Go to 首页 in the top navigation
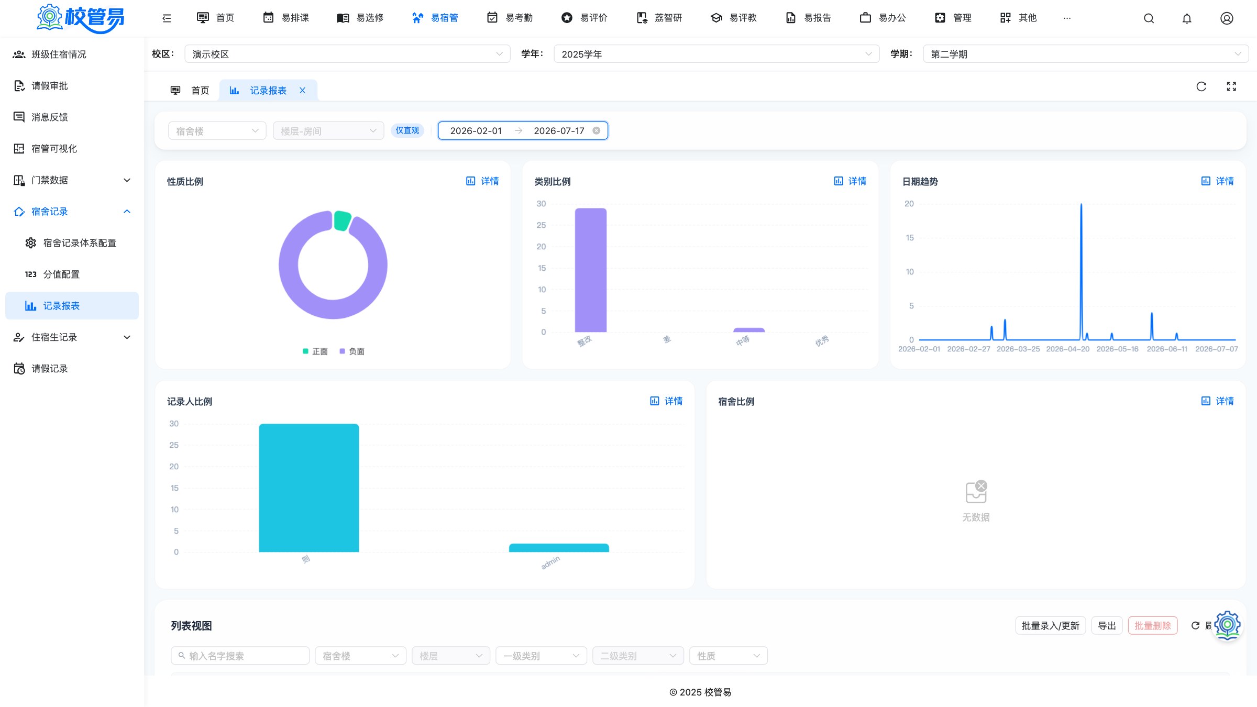This screenshot has height=707, width=1257. [x=215, y=18]
